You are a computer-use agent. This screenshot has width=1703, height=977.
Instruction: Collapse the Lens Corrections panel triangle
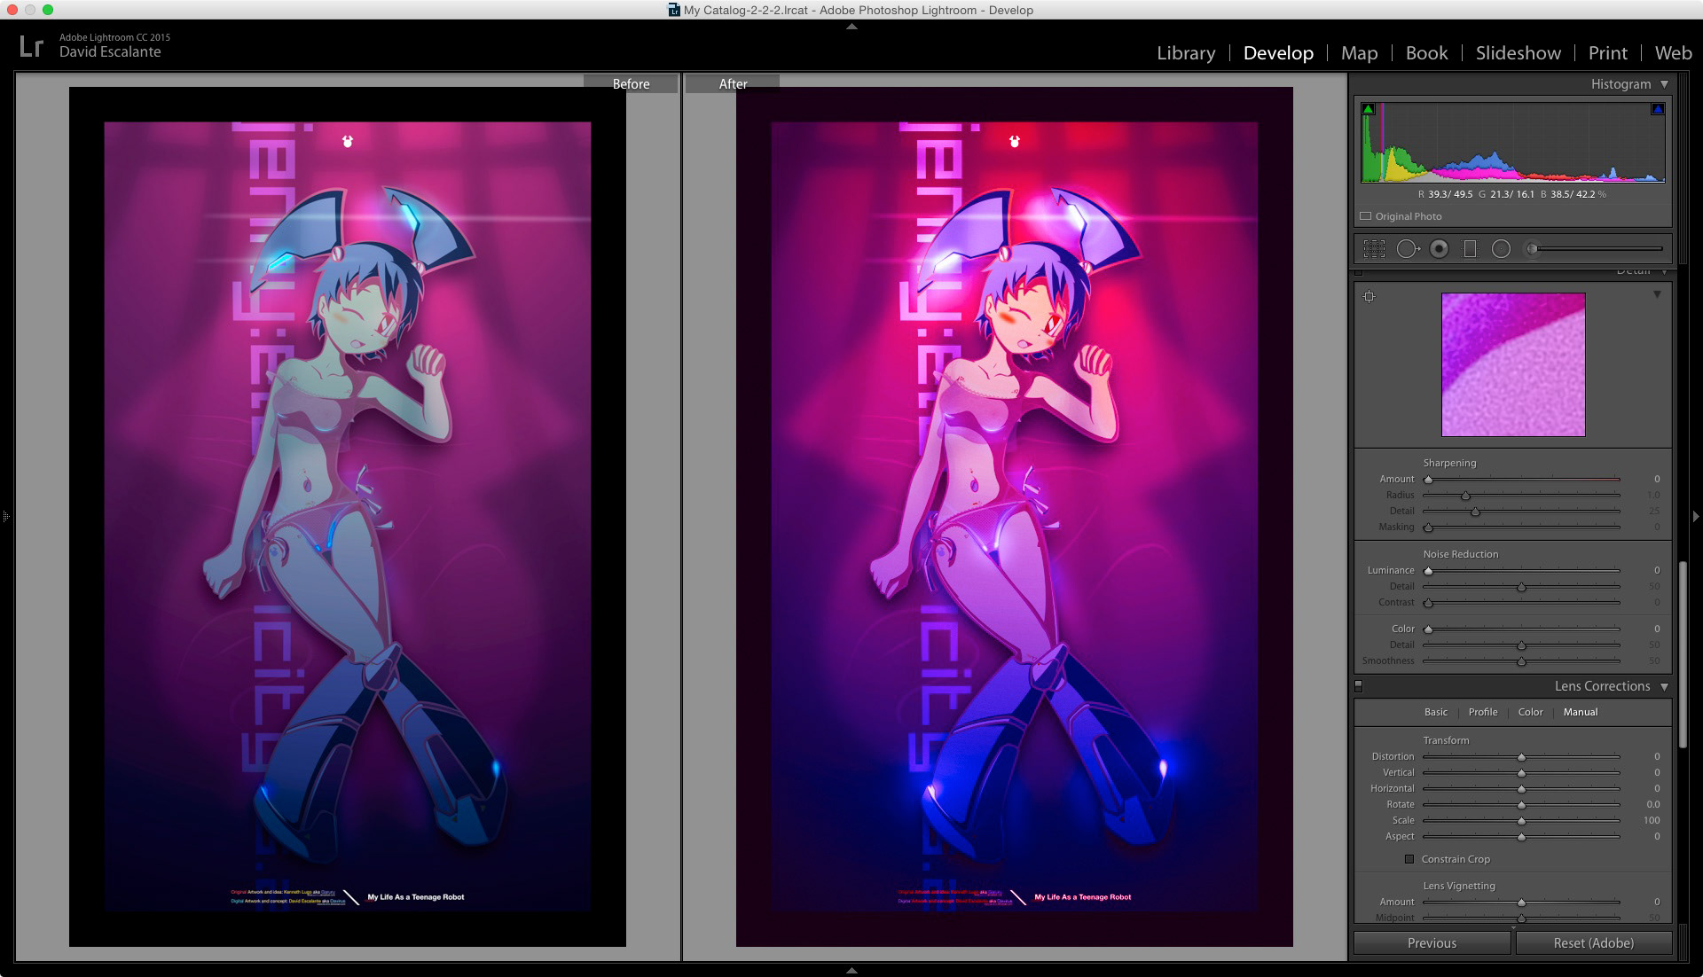[x=1664, y=686]
